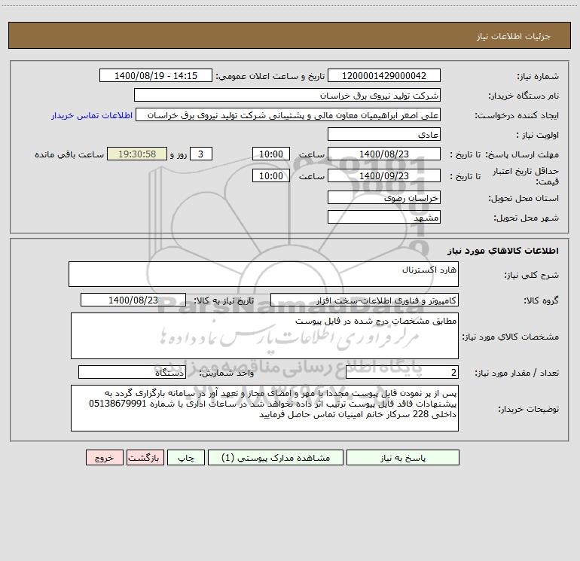Click the goods group field کامپیوتر و فناوری اطلاعات
The image size is (580, 561).
tap(365, 300)
